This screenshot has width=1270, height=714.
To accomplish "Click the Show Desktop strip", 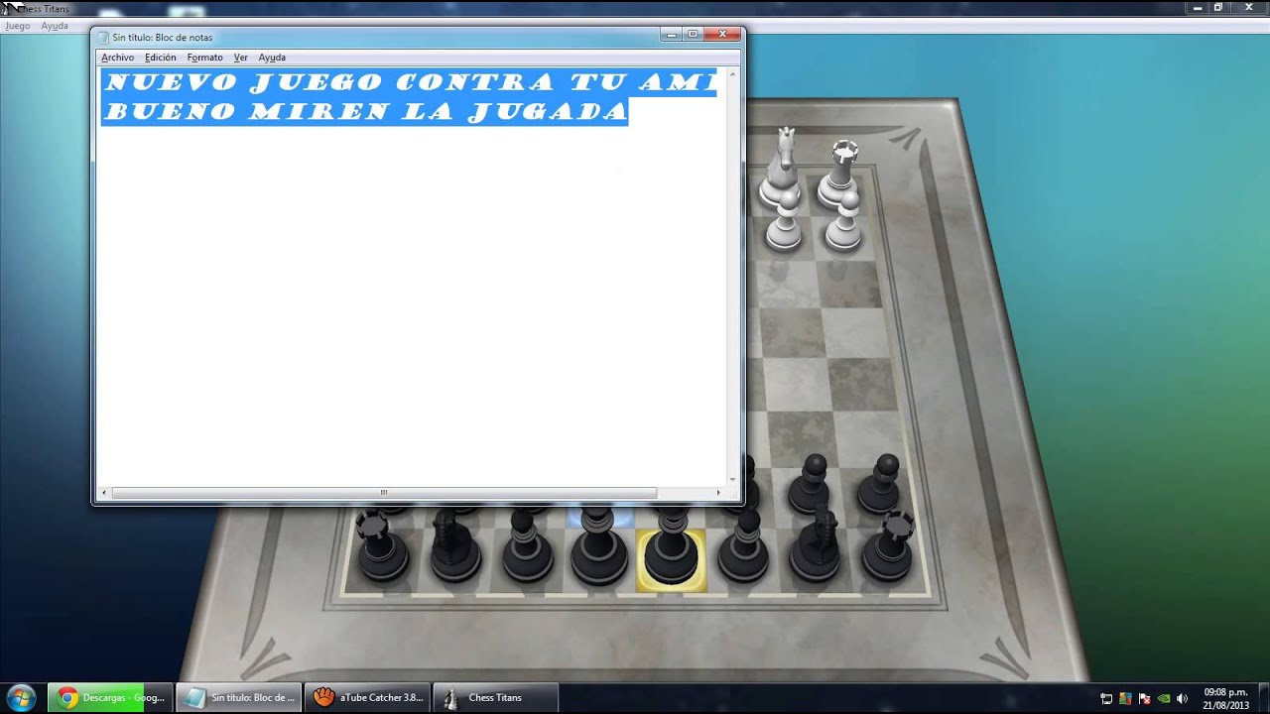I will pos(1263,698).
